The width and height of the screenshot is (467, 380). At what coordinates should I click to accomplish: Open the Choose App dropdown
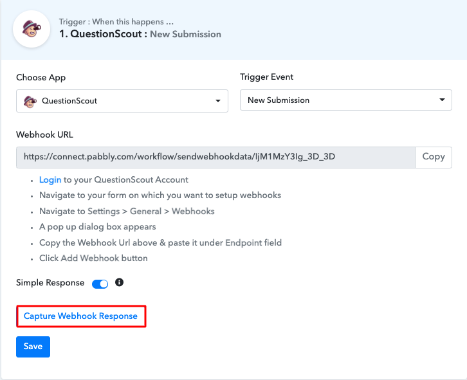tap(122, 101)
